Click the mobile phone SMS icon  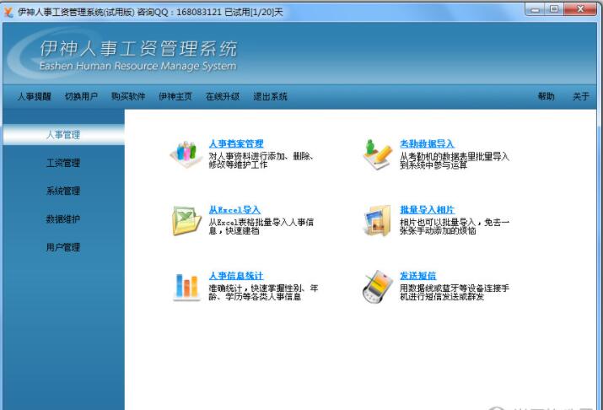[x=377, y=286]
